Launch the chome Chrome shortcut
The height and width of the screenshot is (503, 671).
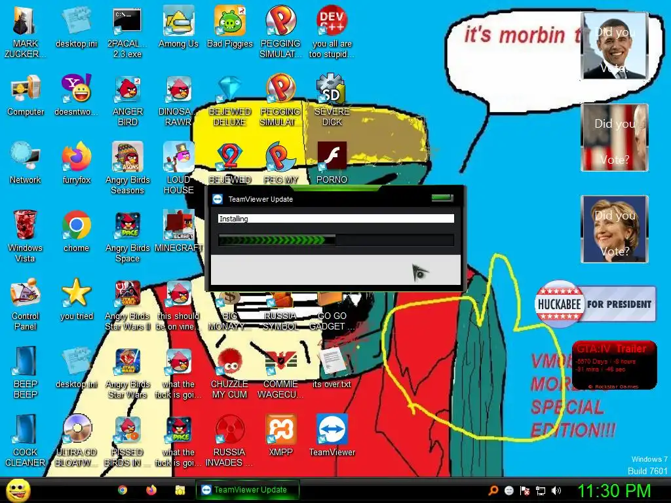click(76, 231)
